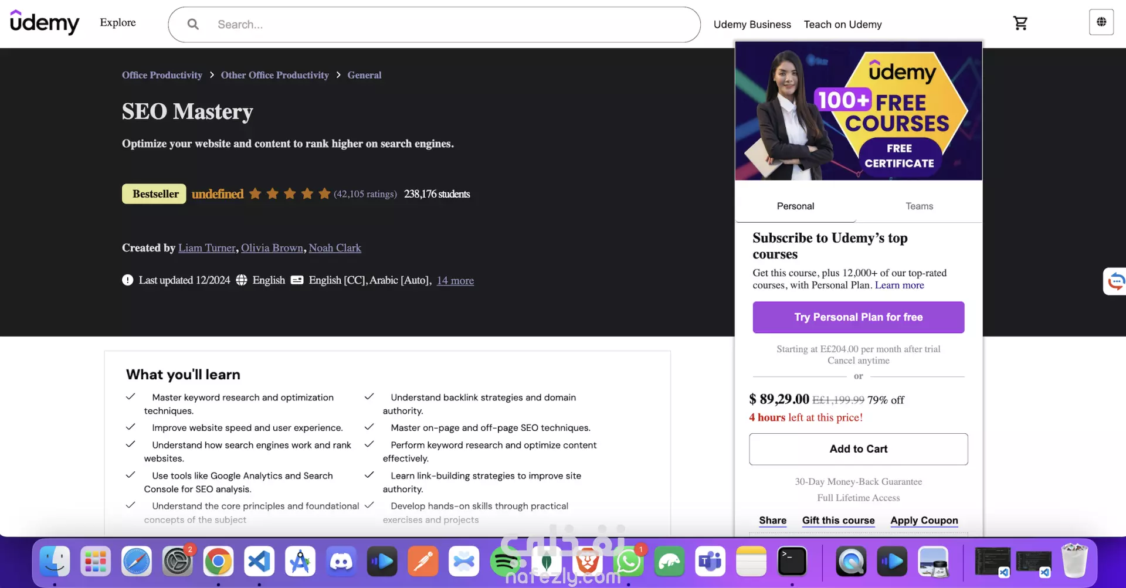
Task: Open the Trash in the dock
Action: 1074,560
